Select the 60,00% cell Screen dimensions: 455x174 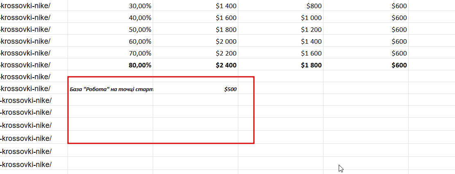point(110,41)
